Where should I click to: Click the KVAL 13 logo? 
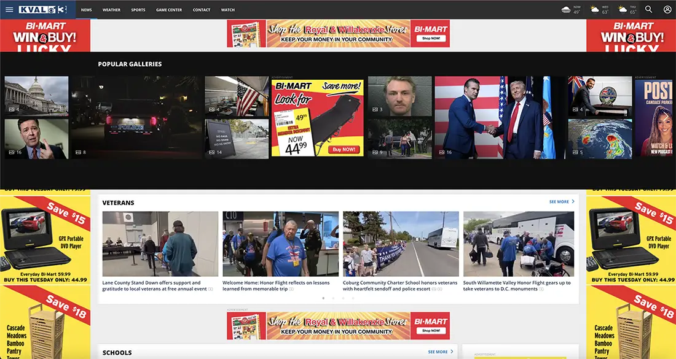pyautogui.click(x=43, y=9)
